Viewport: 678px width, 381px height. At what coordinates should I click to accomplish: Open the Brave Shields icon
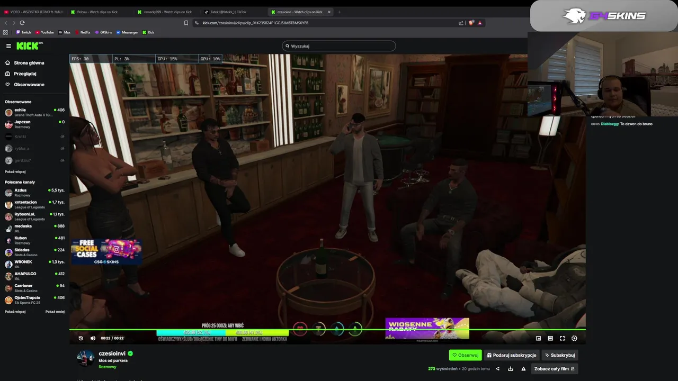point(471,23)
